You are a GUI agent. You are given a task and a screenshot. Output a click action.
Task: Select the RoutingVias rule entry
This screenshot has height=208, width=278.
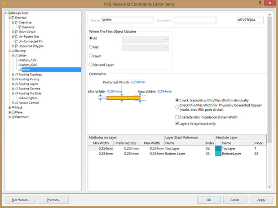pyautogui.click(x=30, y=98)
